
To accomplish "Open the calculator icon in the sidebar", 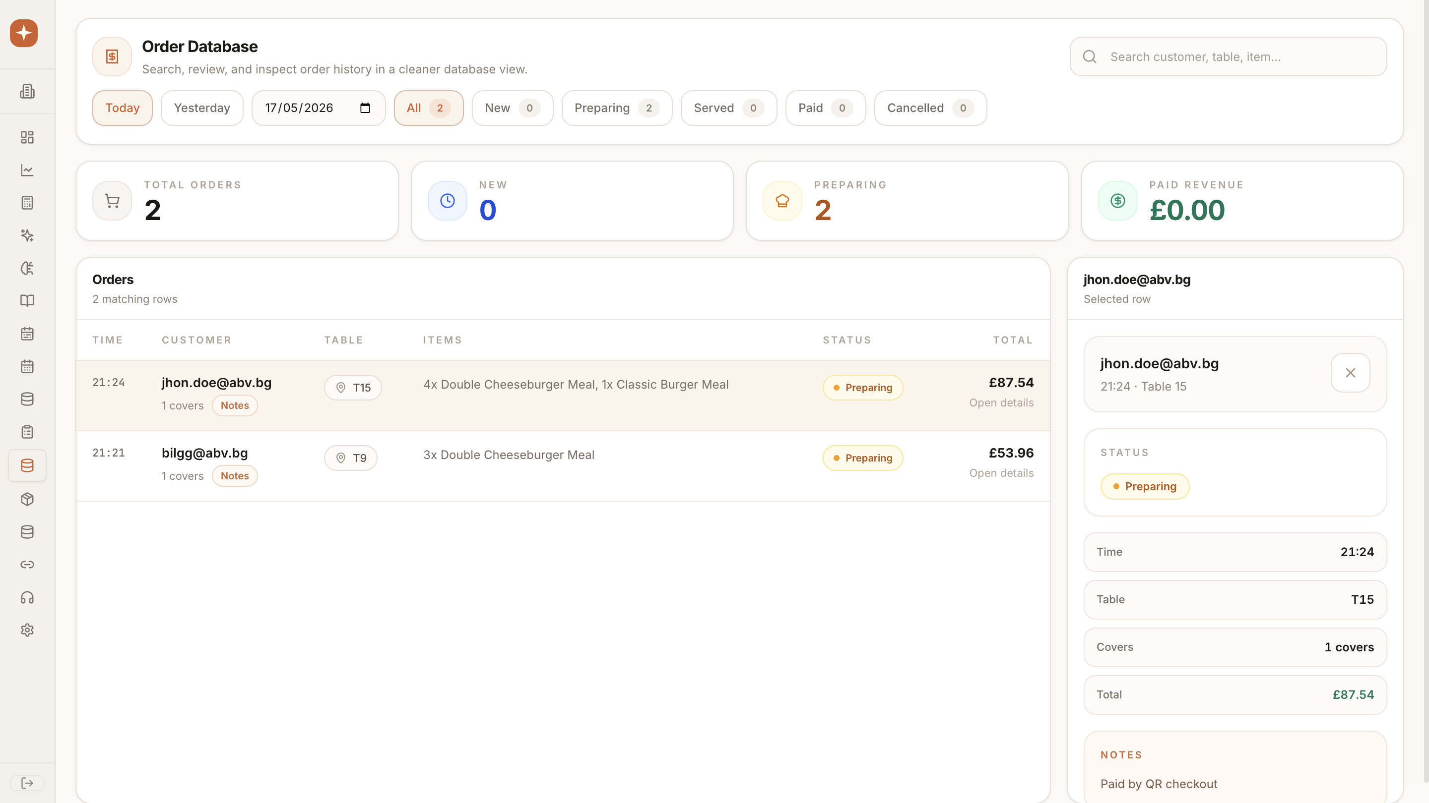I will (27, 202).
